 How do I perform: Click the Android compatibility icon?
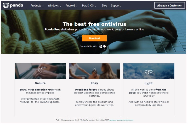104,46
